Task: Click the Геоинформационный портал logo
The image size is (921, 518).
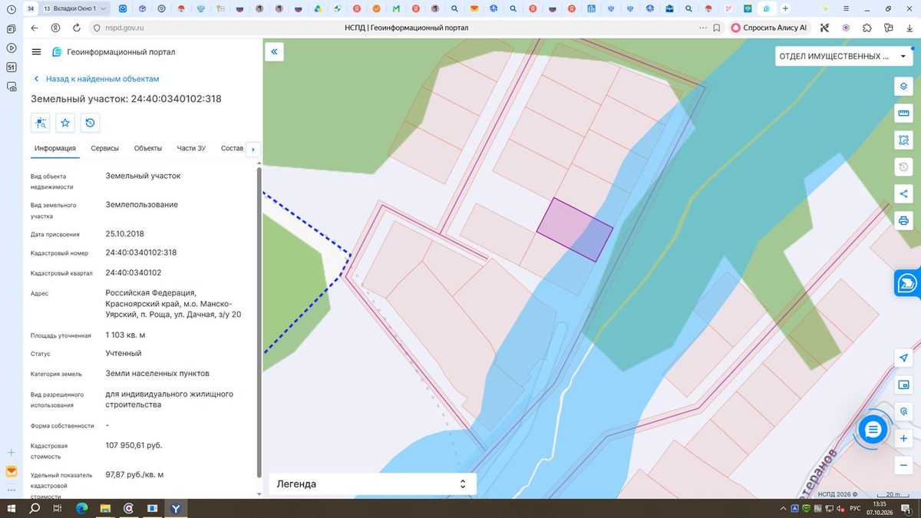Action: (x=114, y=52)
